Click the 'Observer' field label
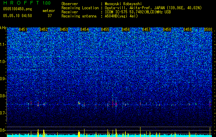This screenshot has width=216, height=137. (70, 4)
